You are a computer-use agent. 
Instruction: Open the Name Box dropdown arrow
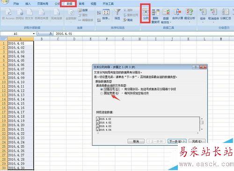(34, 34)
